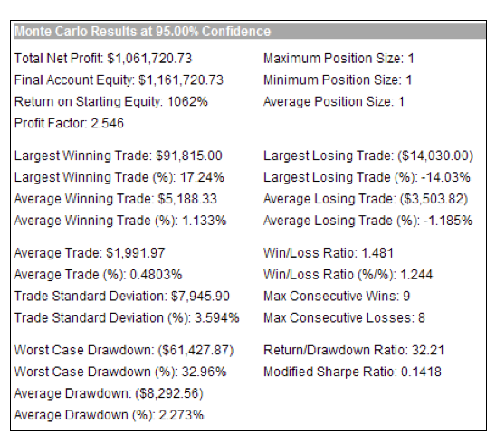Click the Final Account Equity line
The width and height of the screenshot is (496, 443).
(119, 80)
